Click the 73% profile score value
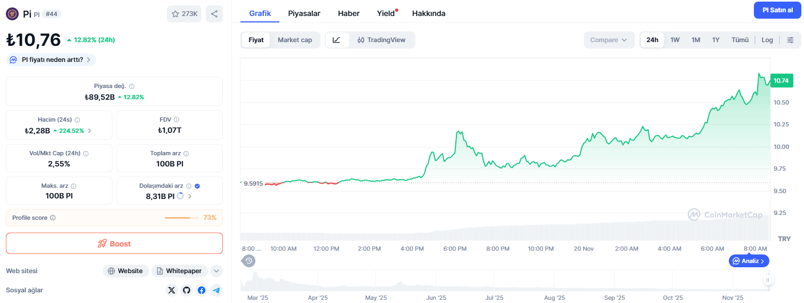The width and height of the screenshot is (804, 303). tap(210, 218)
